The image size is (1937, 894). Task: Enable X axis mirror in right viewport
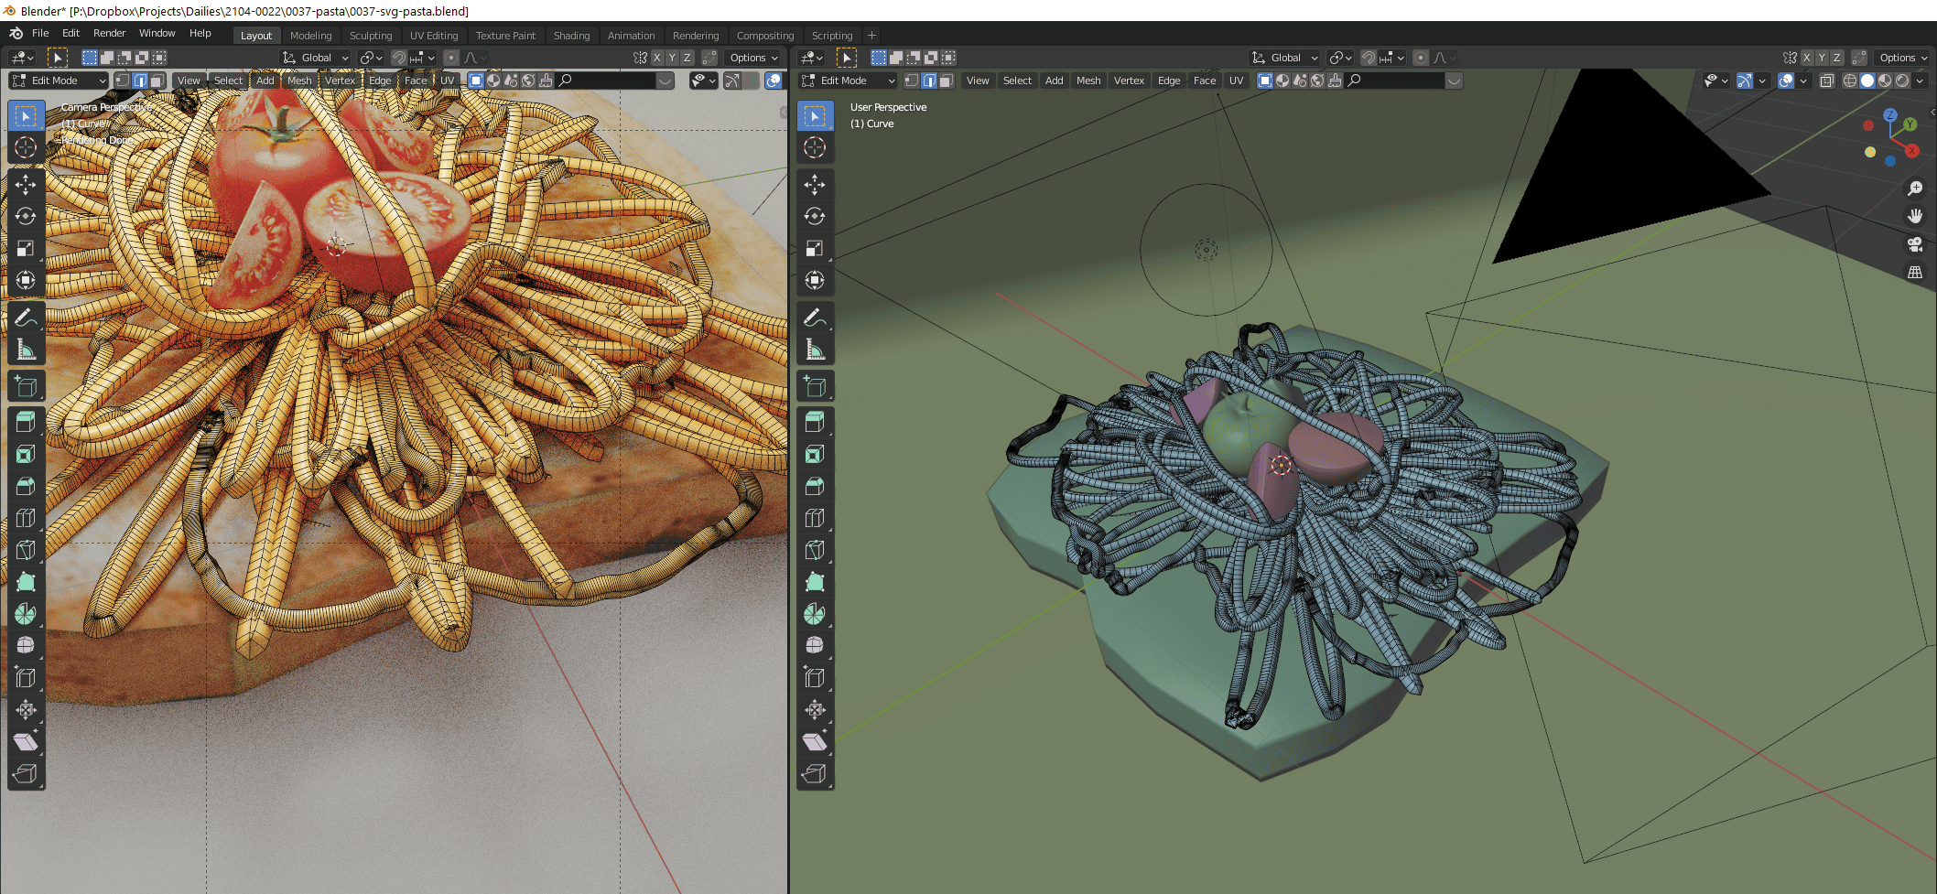coord(1806,58)
